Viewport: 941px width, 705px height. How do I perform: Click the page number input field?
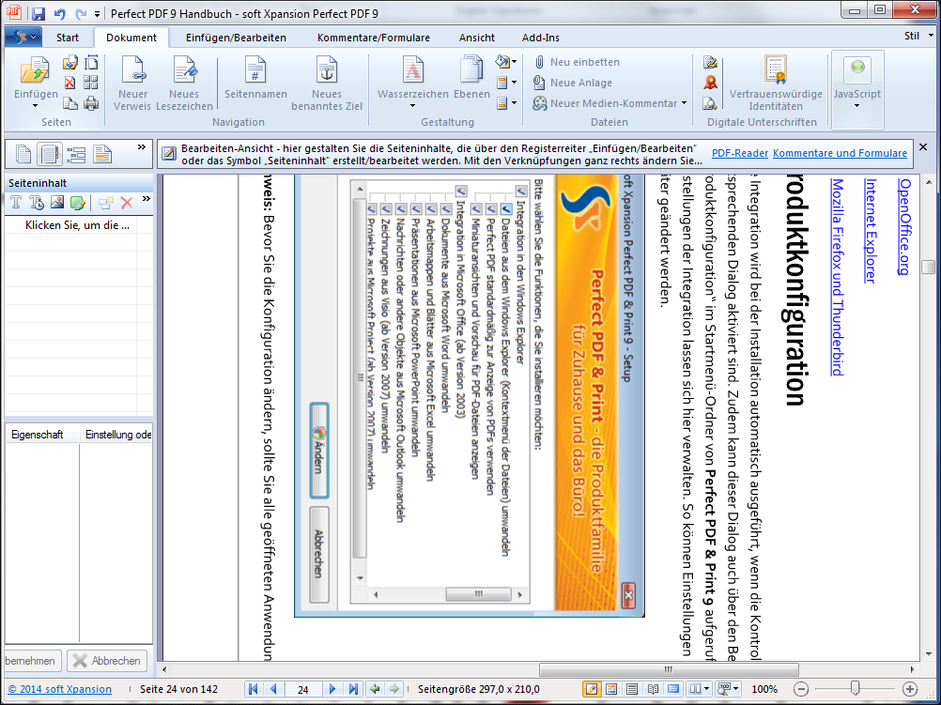click(x=303, y=689)
